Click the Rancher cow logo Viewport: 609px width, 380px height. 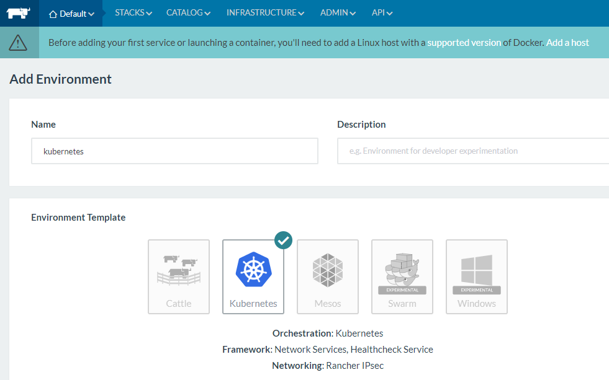[19, 13]
